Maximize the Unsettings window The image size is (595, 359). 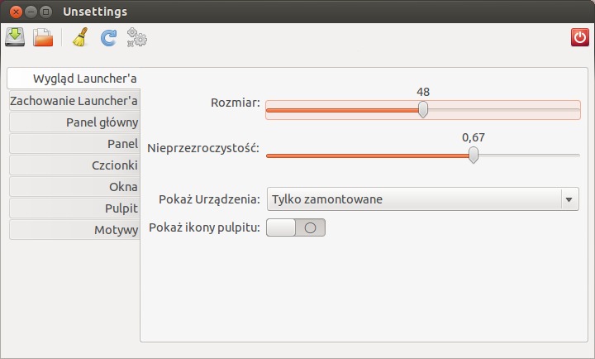click(x=46, y=12)
